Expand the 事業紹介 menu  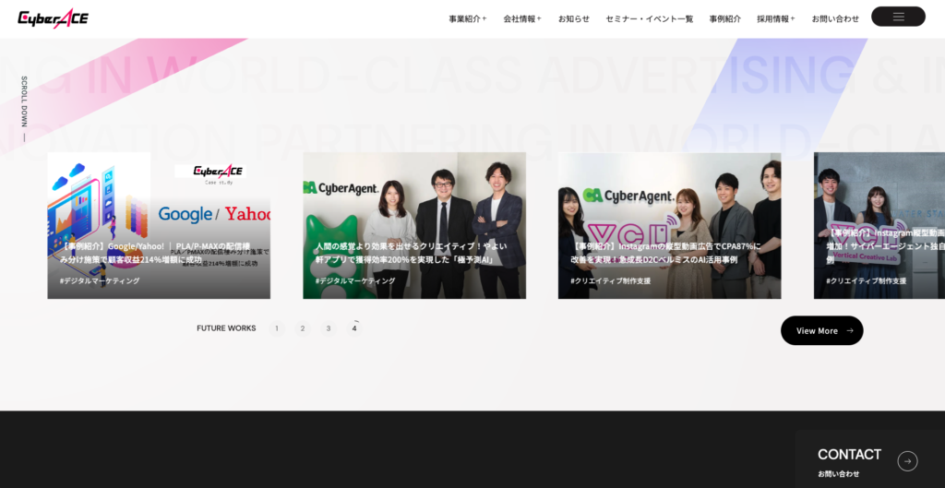click(467, 18)
